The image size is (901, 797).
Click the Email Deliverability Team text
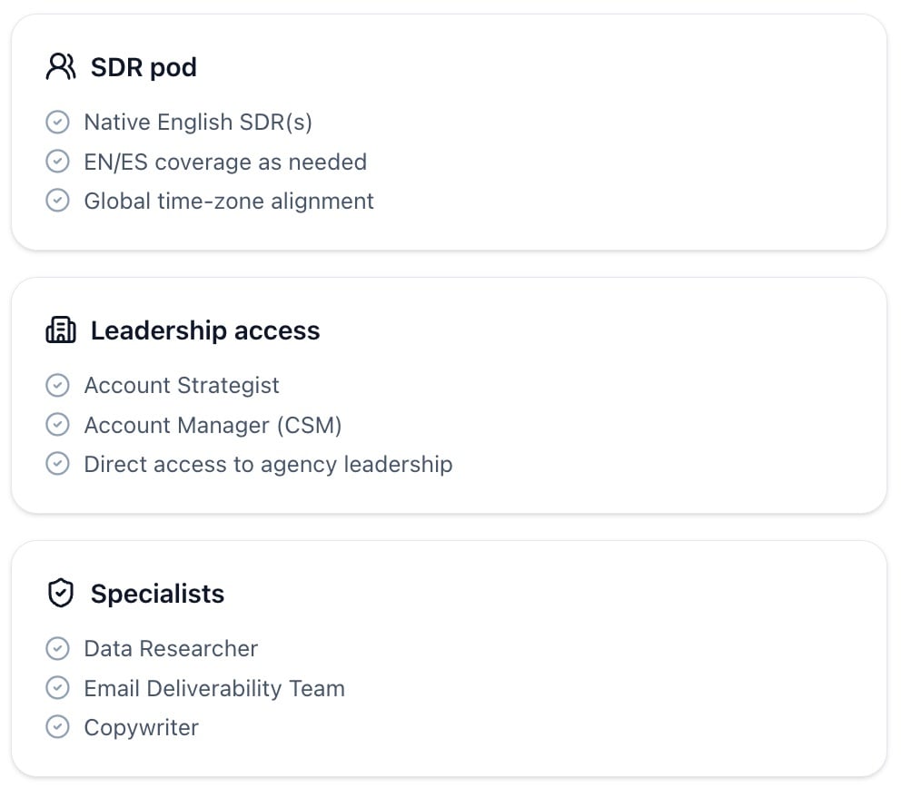(214, 688)
